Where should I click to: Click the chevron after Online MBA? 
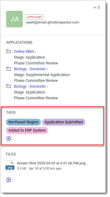[x=36, y=52]
